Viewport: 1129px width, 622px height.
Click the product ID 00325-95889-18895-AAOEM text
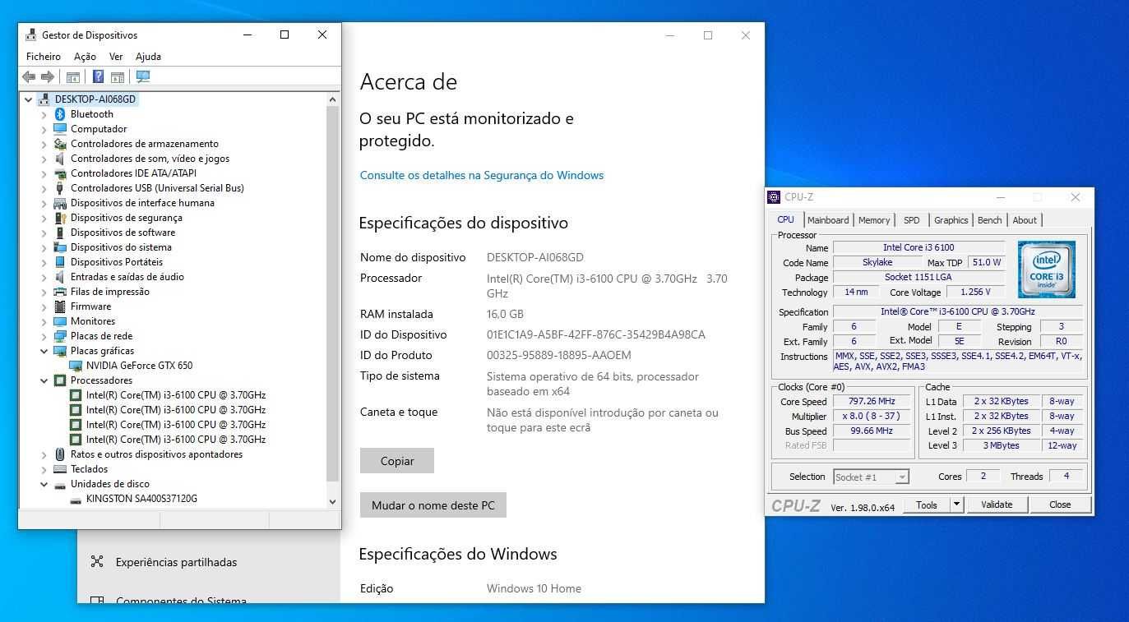tap(559, 355)
